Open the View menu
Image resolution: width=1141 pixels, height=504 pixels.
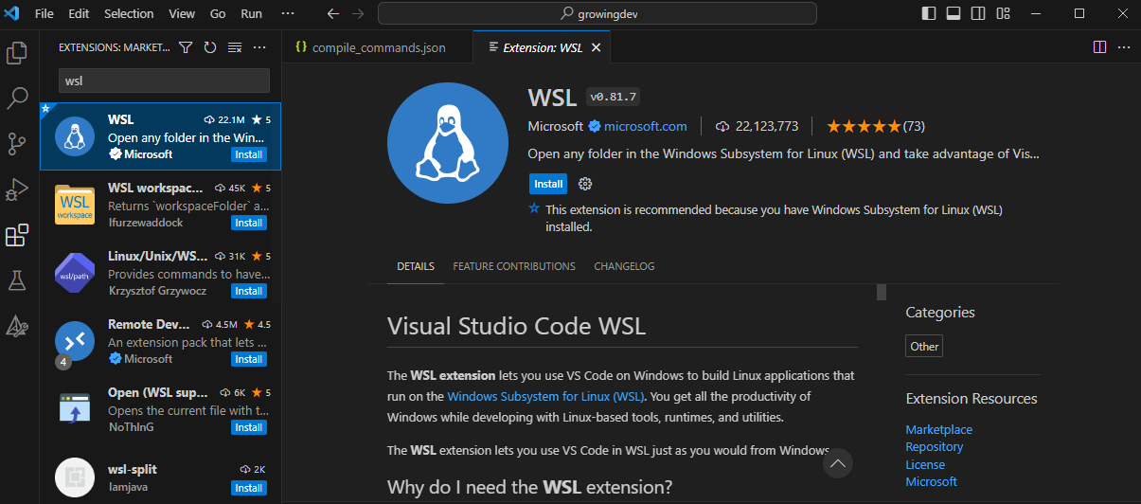pos(182,13)
